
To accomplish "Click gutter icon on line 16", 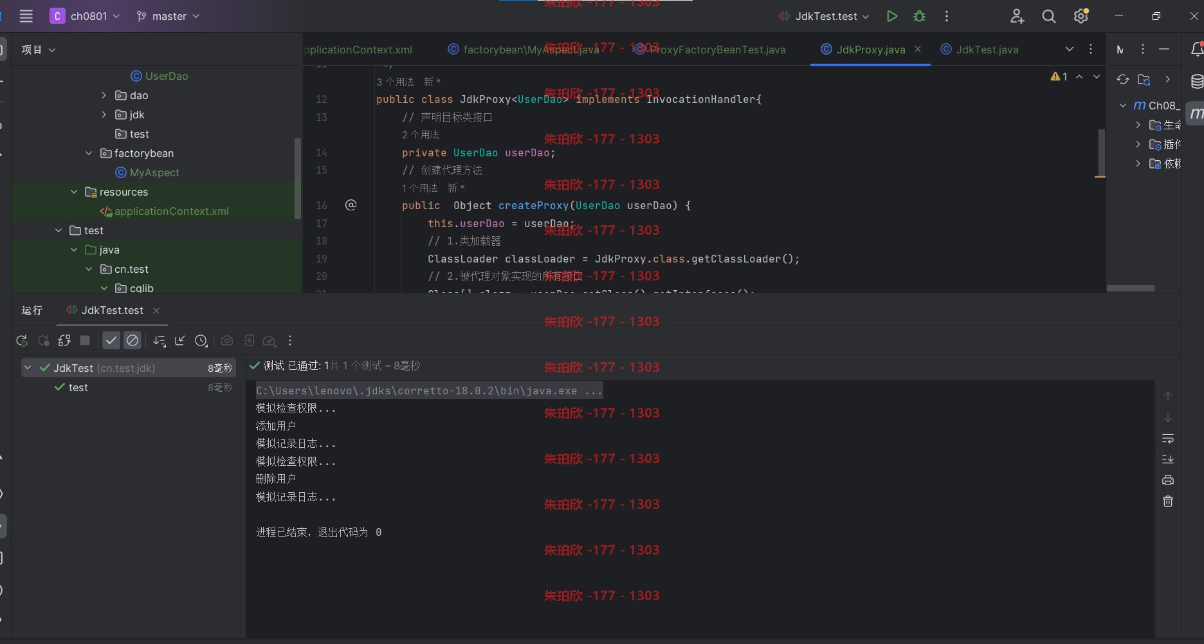I will click(351, 205).
